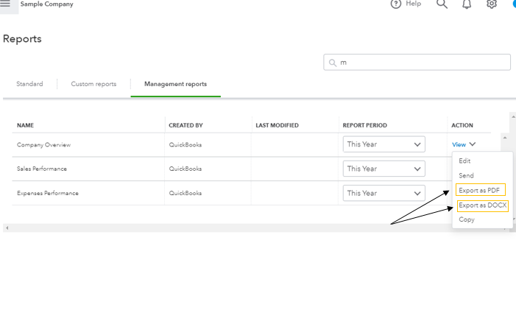Open the notifications bell
Screen dimensions: 516x310
tap(467, 4)
